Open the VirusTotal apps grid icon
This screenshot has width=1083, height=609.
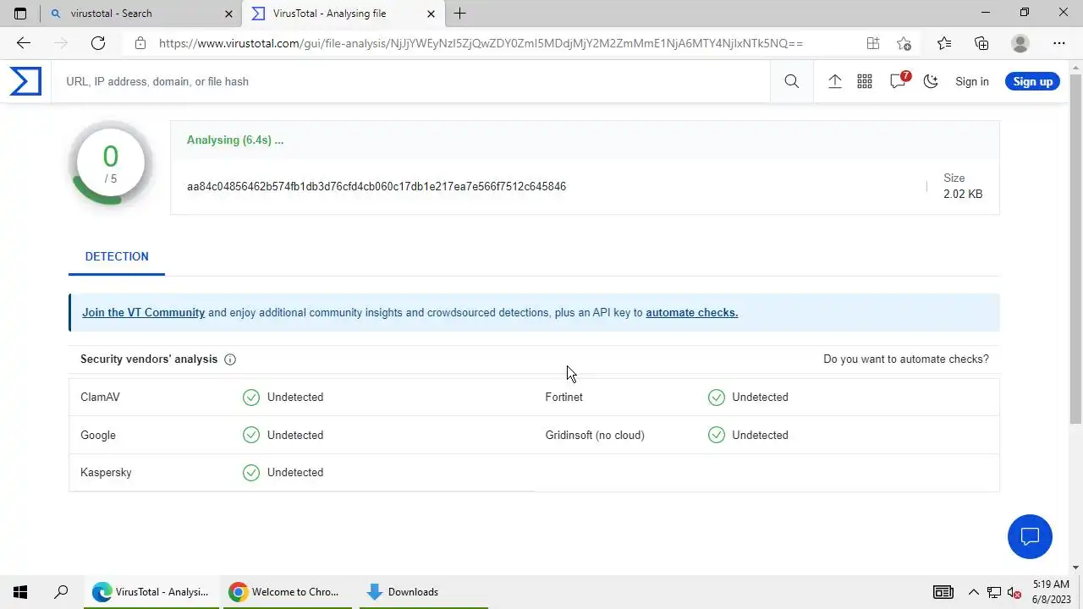point(865,81)
